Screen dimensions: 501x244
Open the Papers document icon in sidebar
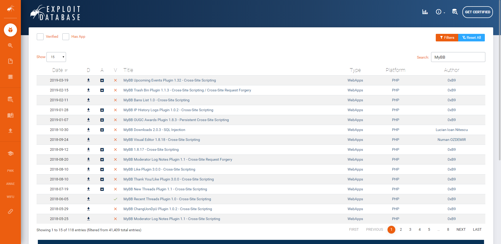[10, 61]
